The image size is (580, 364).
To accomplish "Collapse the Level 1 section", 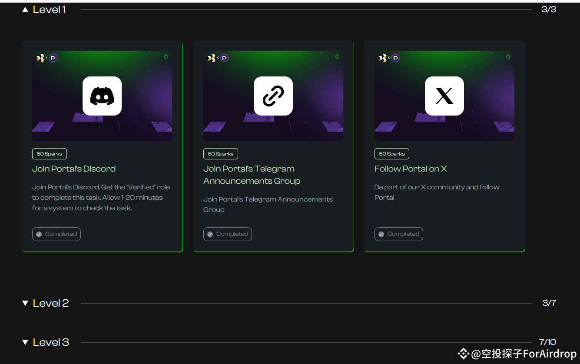I will click(x=25, y=10).
